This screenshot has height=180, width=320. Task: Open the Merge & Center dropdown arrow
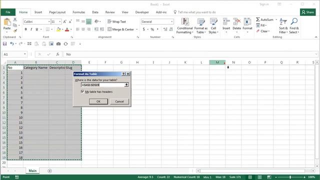click(x=136, y=29)
